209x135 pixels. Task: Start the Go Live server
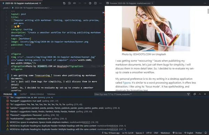tap(177, 133)
